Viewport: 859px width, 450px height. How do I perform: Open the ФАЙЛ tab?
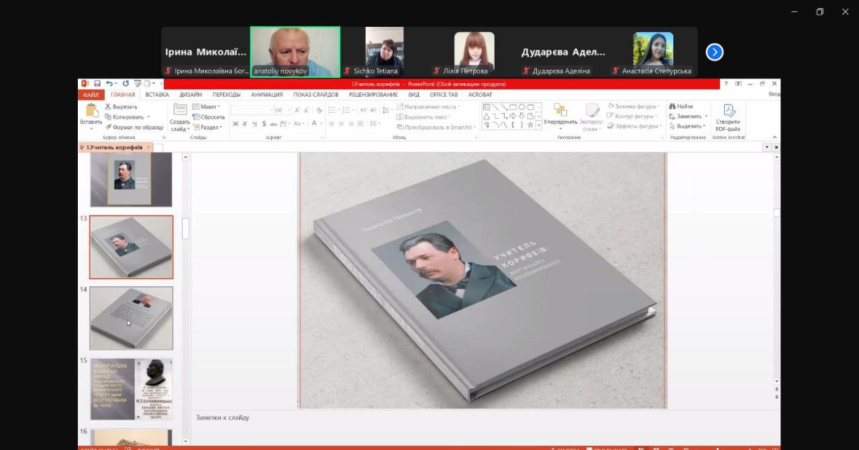tap(91, 95)
